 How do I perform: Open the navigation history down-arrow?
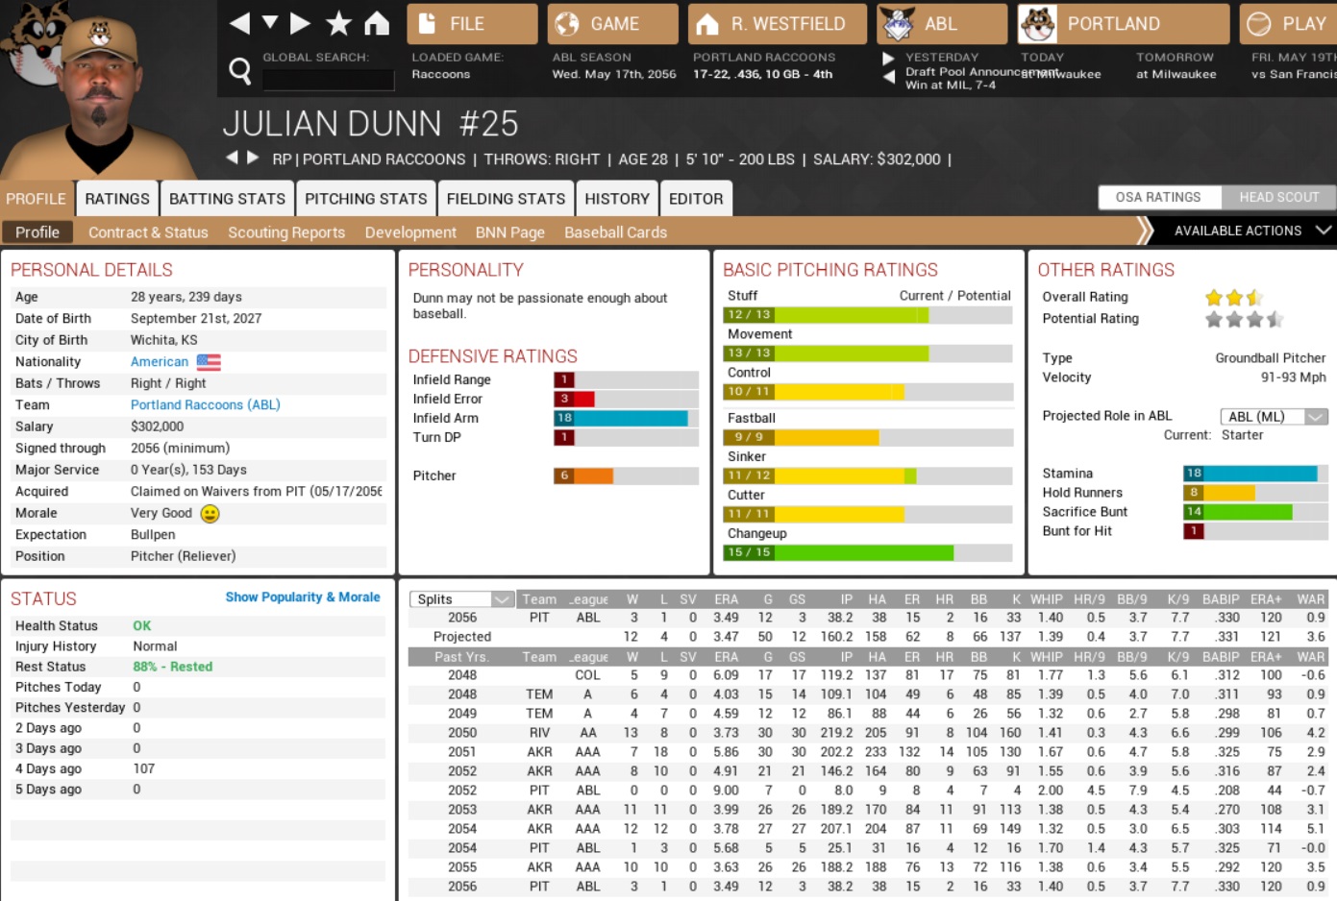point(270,23)
